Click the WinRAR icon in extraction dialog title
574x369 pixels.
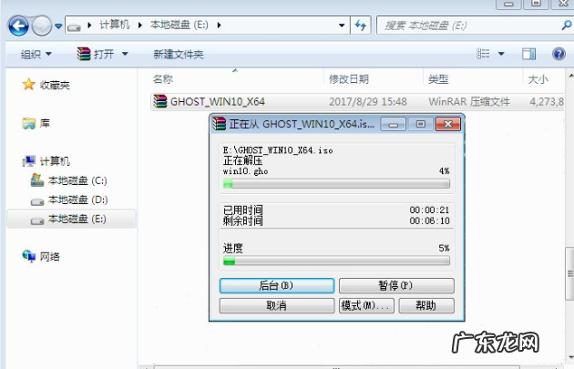coord(220,124)
